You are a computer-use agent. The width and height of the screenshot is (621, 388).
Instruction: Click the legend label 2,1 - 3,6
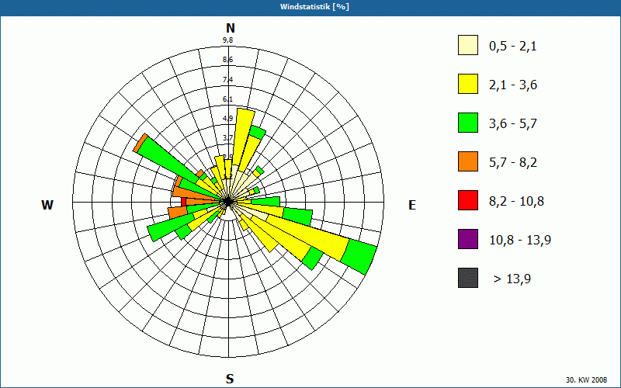tap(513, 85)
